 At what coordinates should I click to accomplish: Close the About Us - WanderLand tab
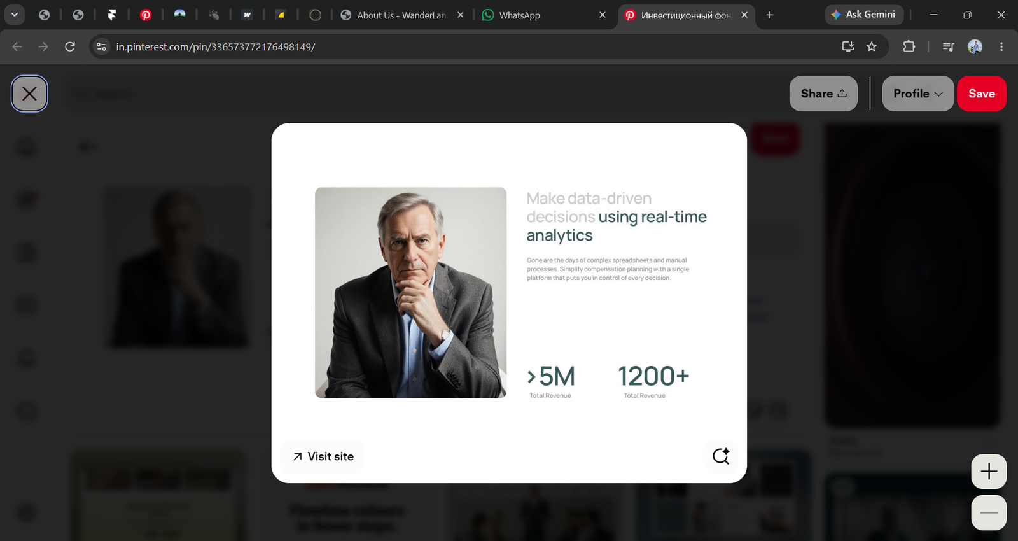(x=461, y=15)
